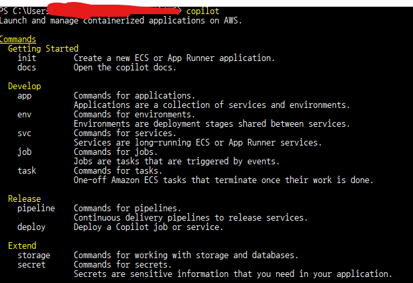Click 'Create a new ECS or App Runner application.'
Image resolution: width=413 pixels, height=283 pixels.
click(x=174, y=58)
